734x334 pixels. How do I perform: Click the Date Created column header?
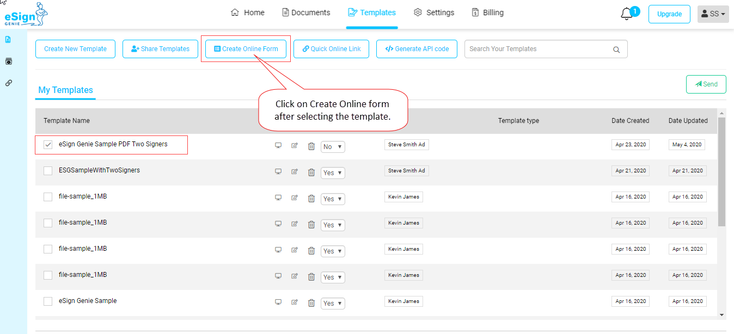[631, 121]
